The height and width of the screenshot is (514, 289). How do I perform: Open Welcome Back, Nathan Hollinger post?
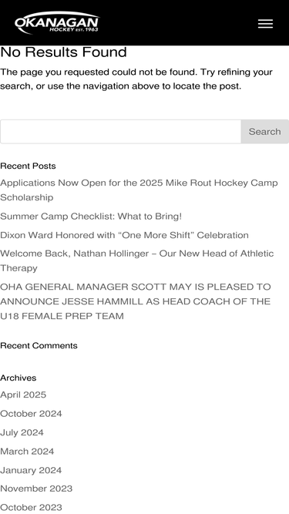click(x=137, y=260)
